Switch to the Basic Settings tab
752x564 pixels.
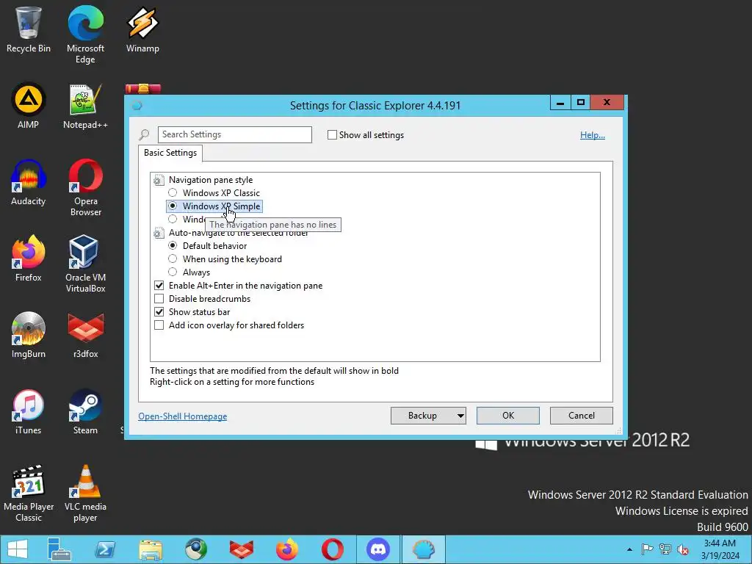[x=170, y=153]
